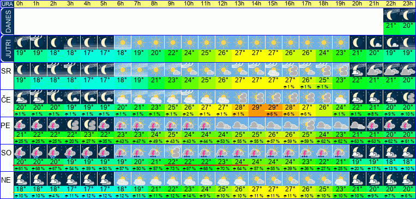Select the JUTRI row tab
The height and width of the screenshot is (199, 416).
click(x=7, y=49)
